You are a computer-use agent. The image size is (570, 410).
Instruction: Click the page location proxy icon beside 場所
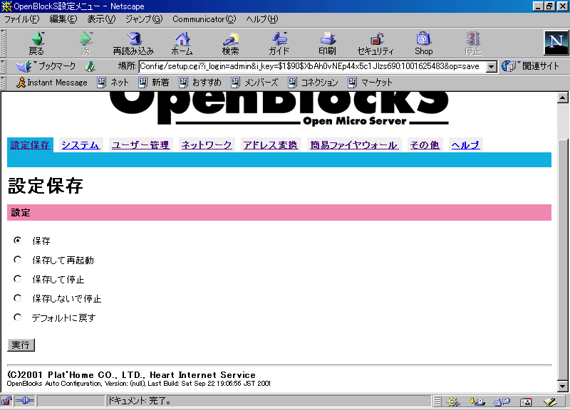(x=90, y=66)
